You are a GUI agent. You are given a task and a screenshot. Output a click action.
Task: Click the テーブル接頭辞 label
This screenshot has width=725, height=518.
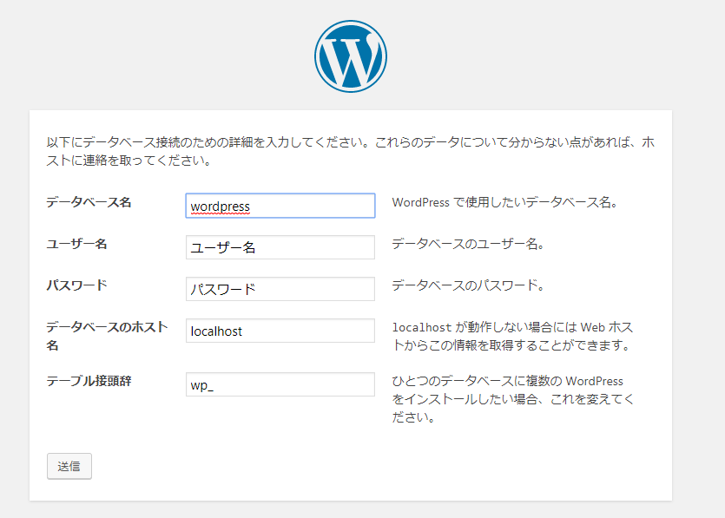pos(89,381)
